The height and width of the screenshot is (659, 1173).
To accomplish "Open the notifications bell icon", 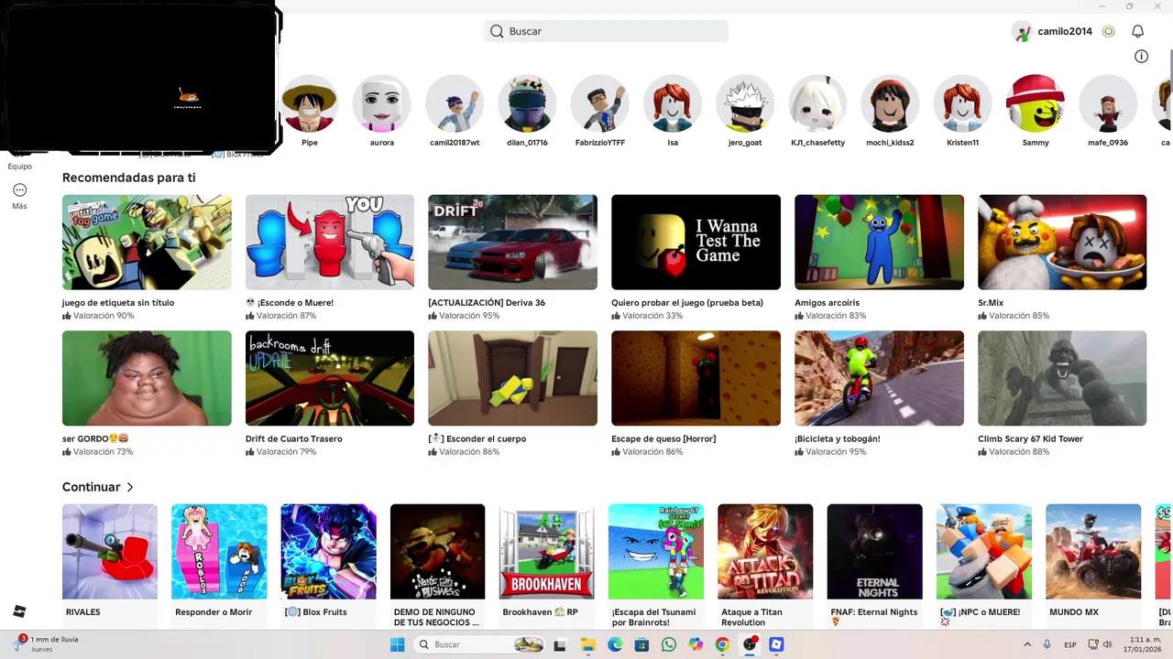I will point(1137,31).
